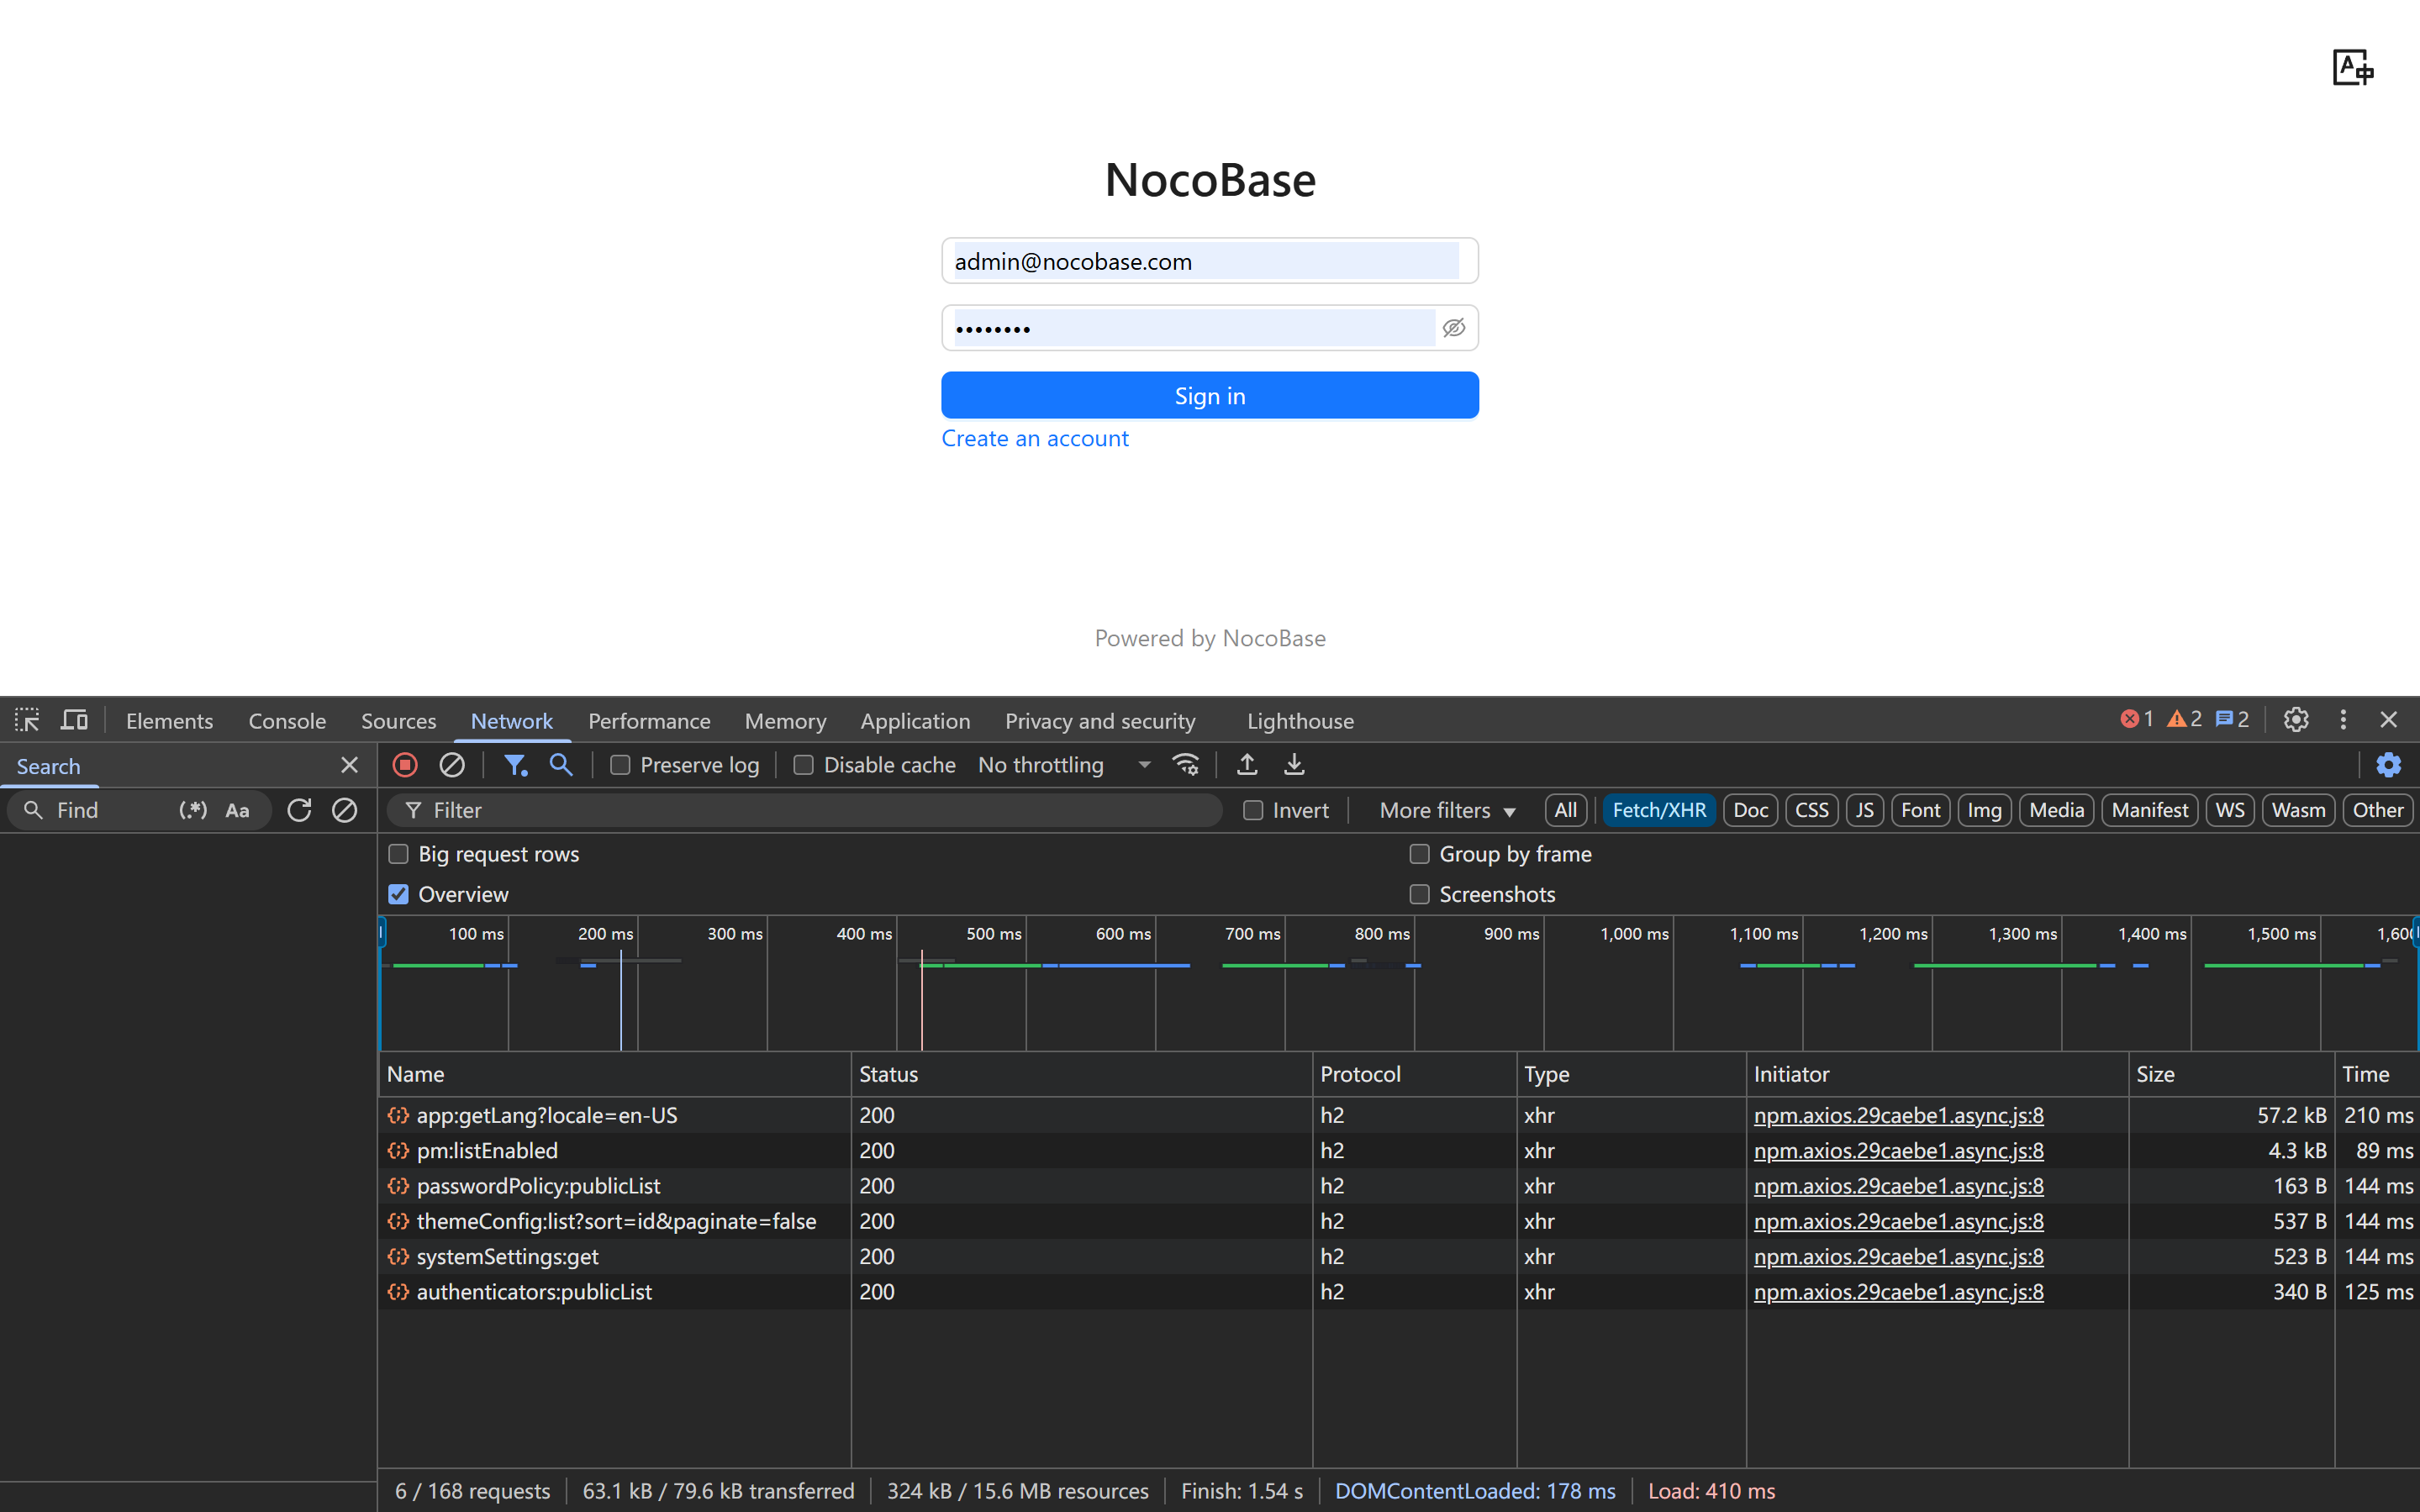Click the export HAR download icon
The height and width of the screenshot is (1512, 2420).
[1294, 765]
